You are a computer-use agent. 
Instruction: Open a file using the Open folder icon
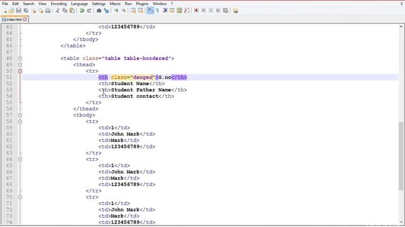(11, 11)
